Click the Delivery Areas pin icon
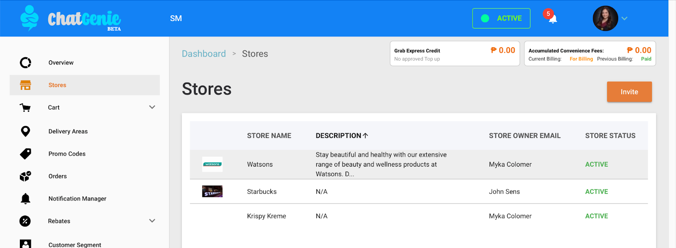This screenshot has height=248, width=676. click(x=25, y=131)
